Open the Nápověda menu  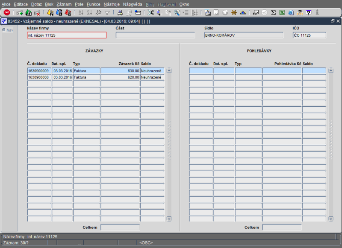coord(133,4)
